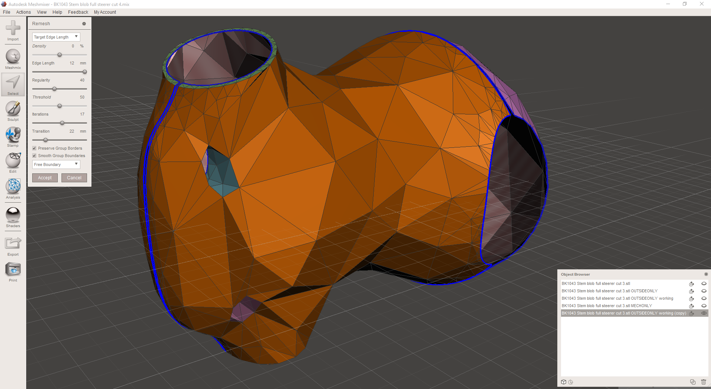Open the Target Edge Length dropdown
Screen dimensions: 711x389
(x=56, y=37)
